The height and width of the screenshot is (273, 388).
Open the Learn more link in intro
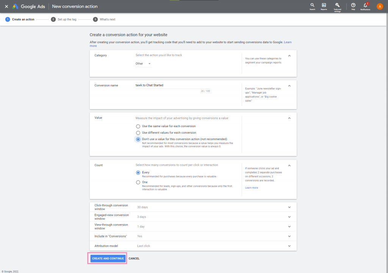pyautogui.click(x=288, y=42)
